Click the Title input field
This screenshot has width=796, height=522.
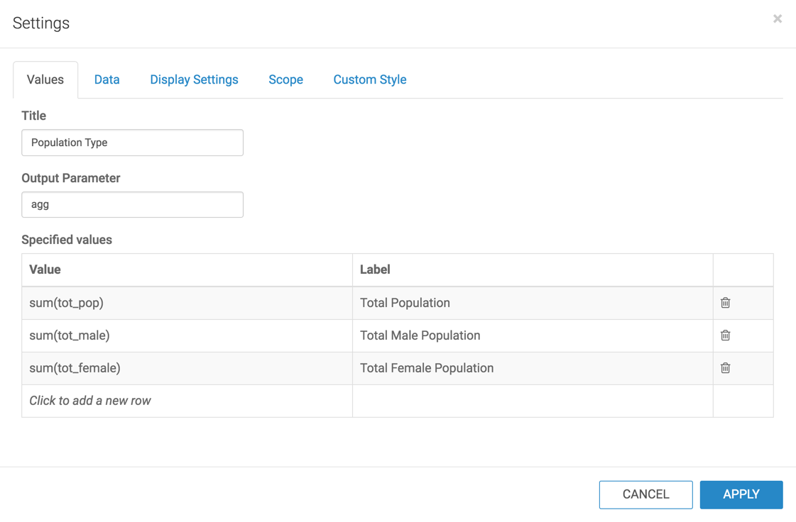tap(132, 143)
